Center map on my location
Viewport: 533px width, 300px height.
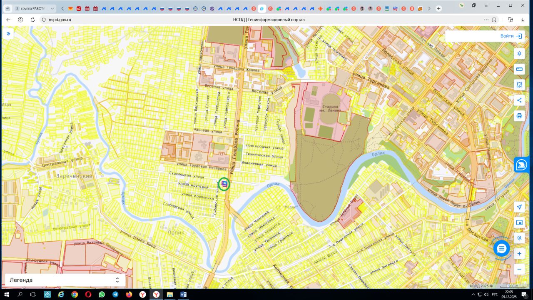(x=519, y=207)
